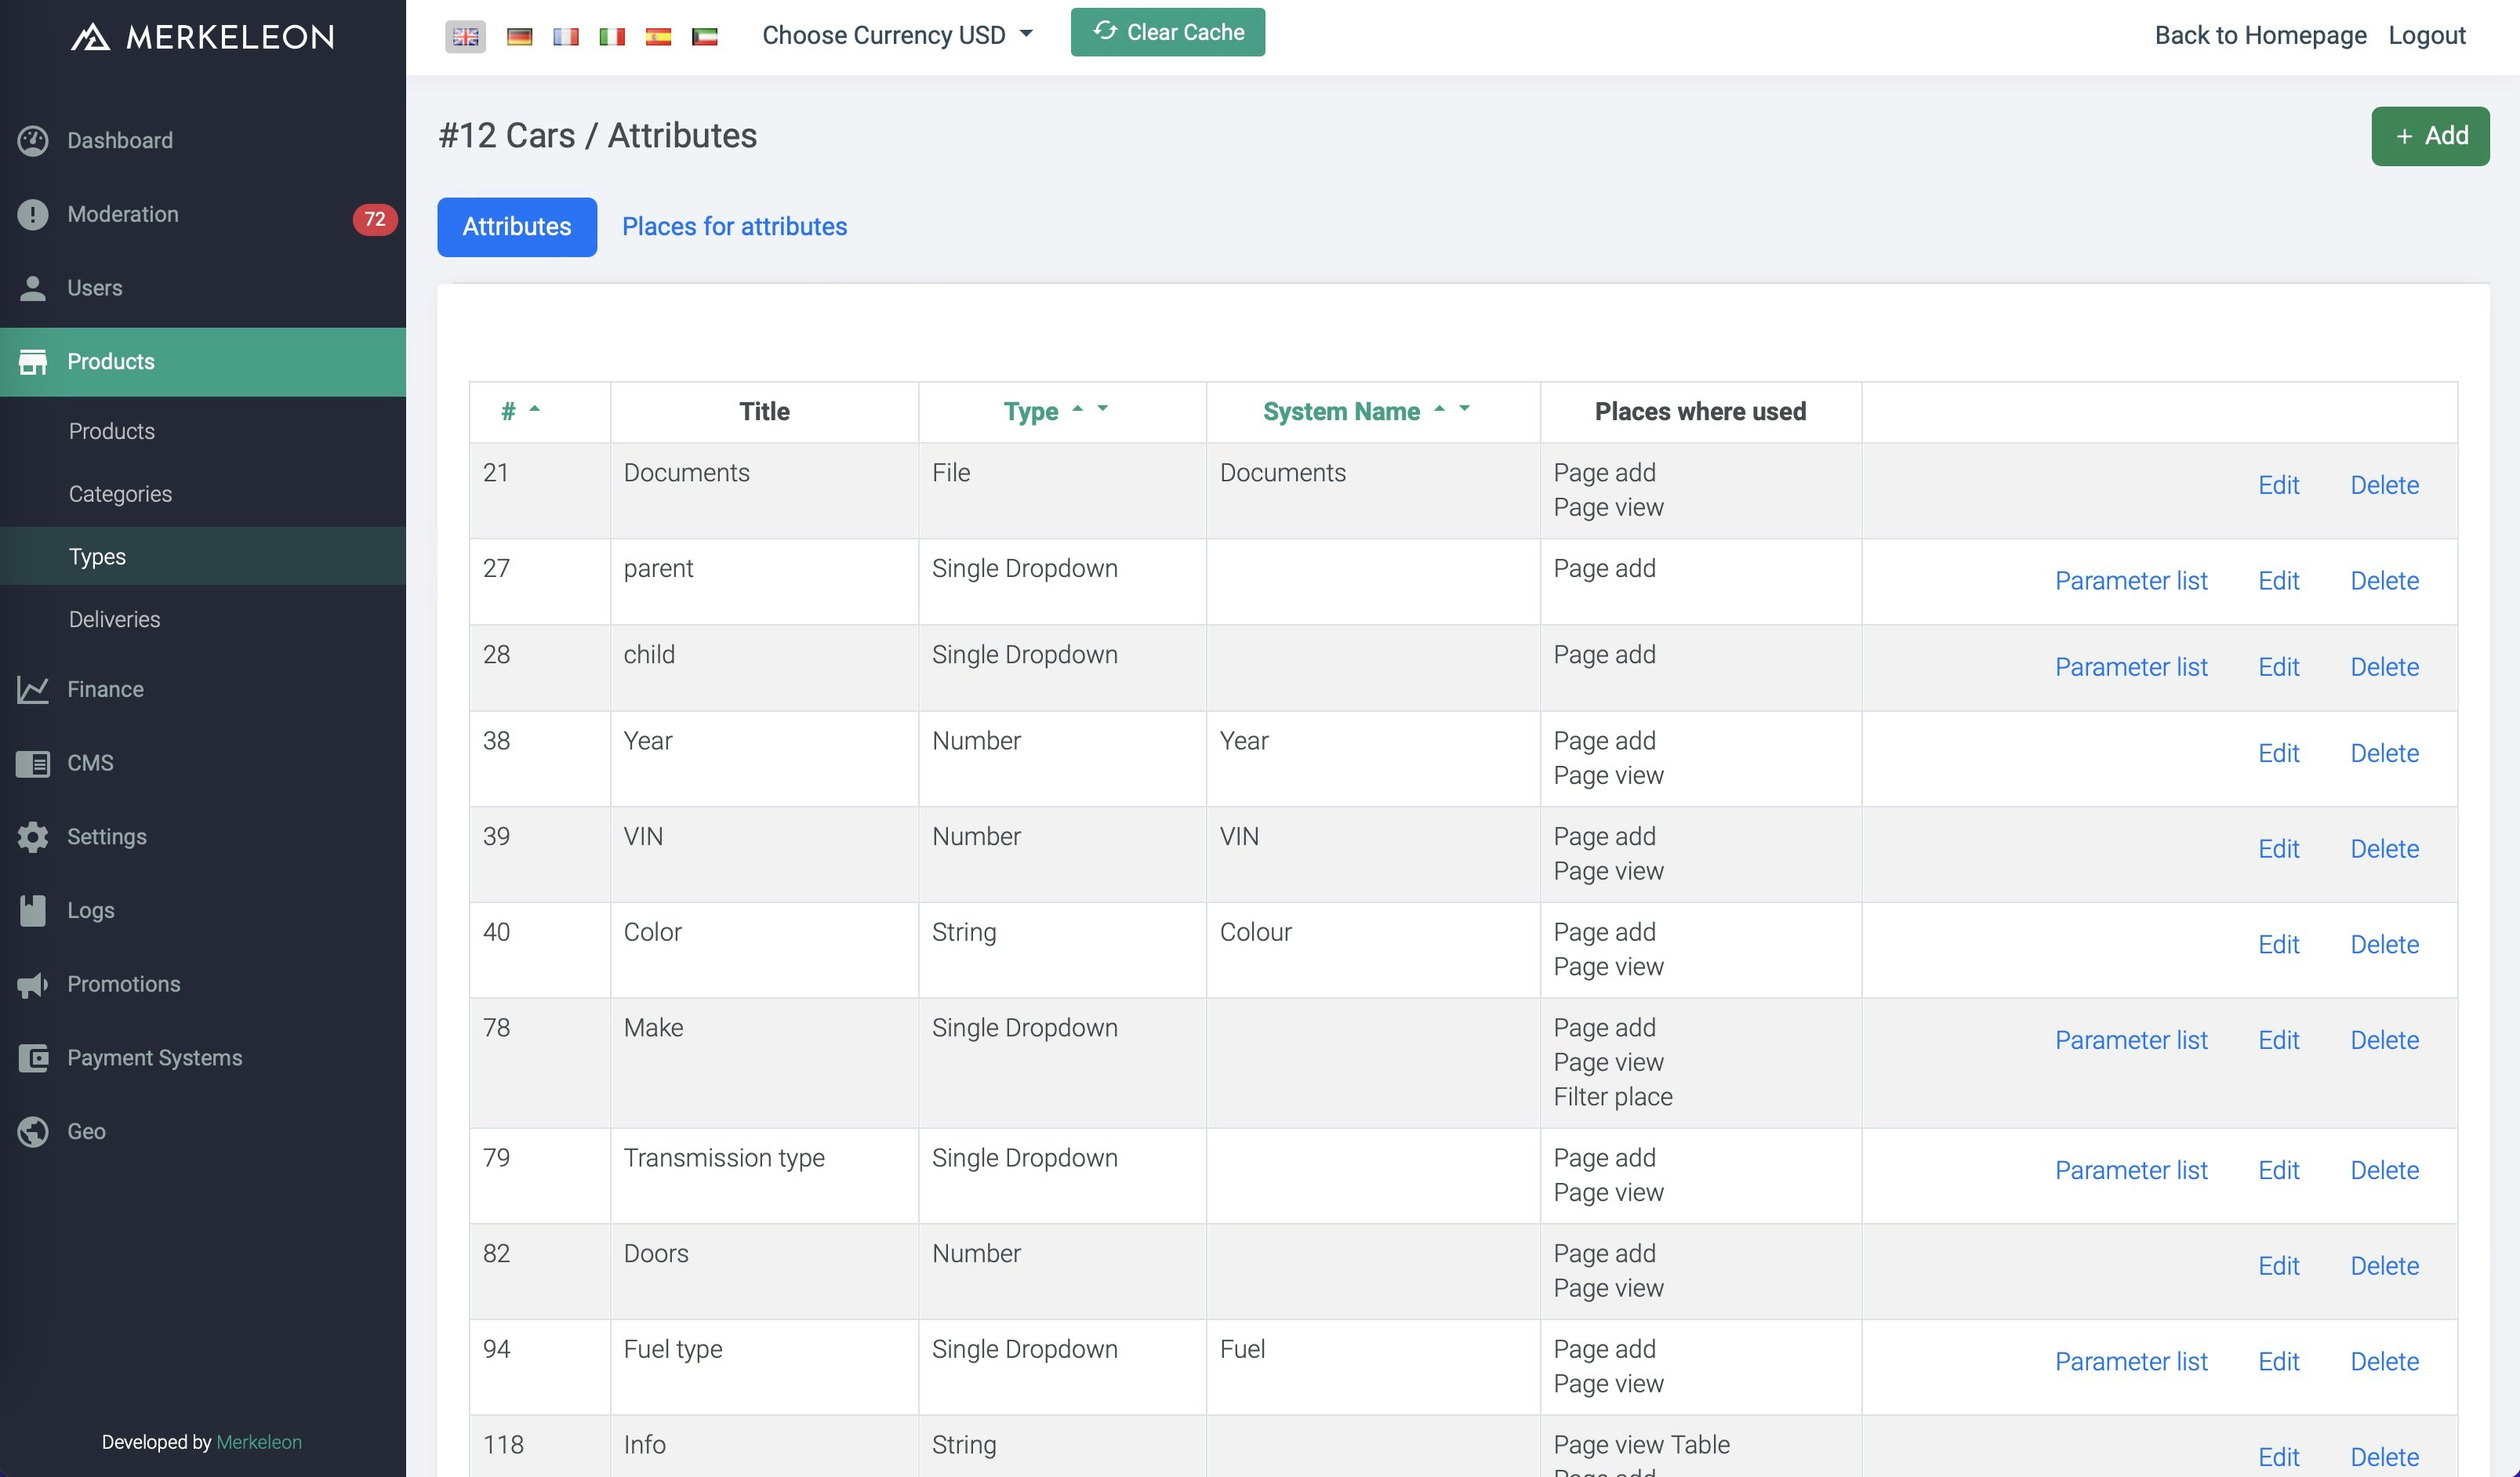Screen dimensions: 2520x1477
Task: Go Back to Homepage
Action: (2260, 35)
